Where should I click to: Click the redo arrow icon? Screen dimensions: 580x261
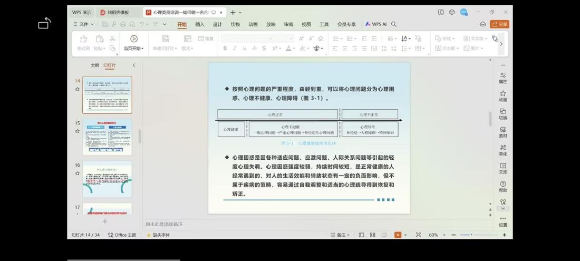pyautogui.click(x=156, y=24)
